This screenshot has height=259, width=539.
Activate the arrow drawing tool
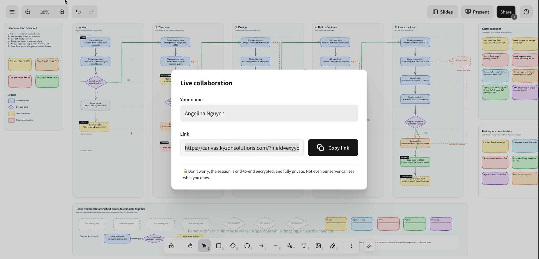[261, 246]
